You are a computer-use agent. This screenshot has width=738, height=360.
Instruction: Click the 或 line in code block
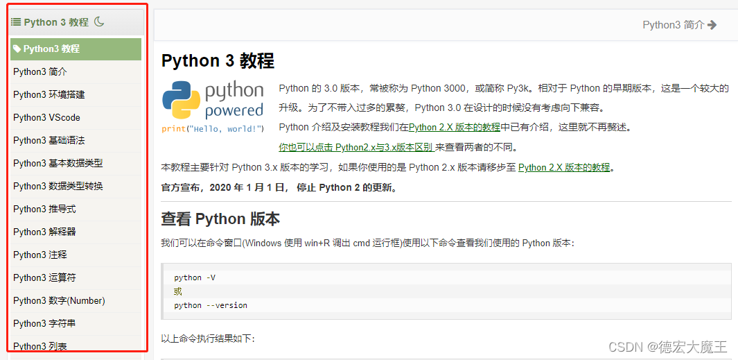[178, 291]
